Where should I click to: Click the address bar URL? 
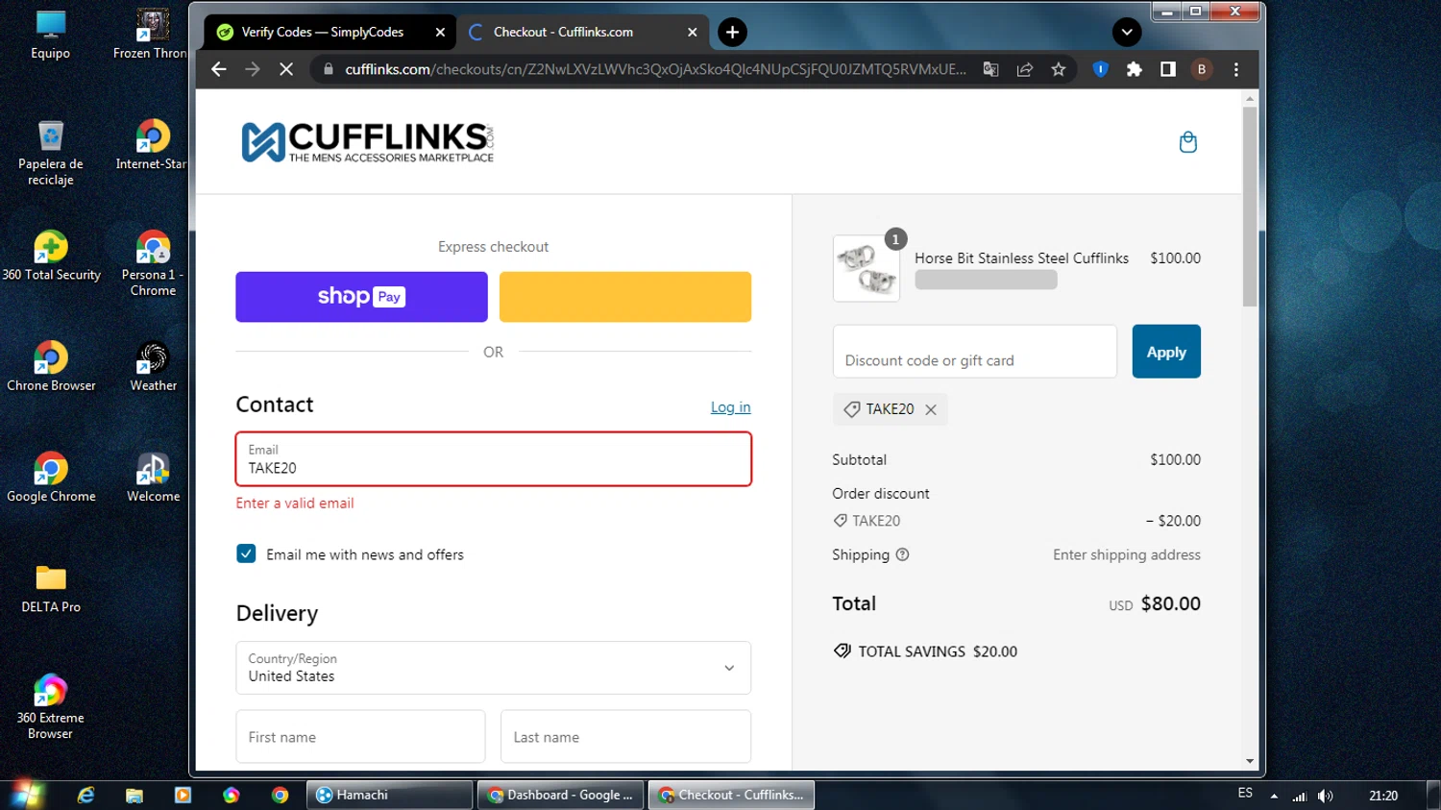655,69
